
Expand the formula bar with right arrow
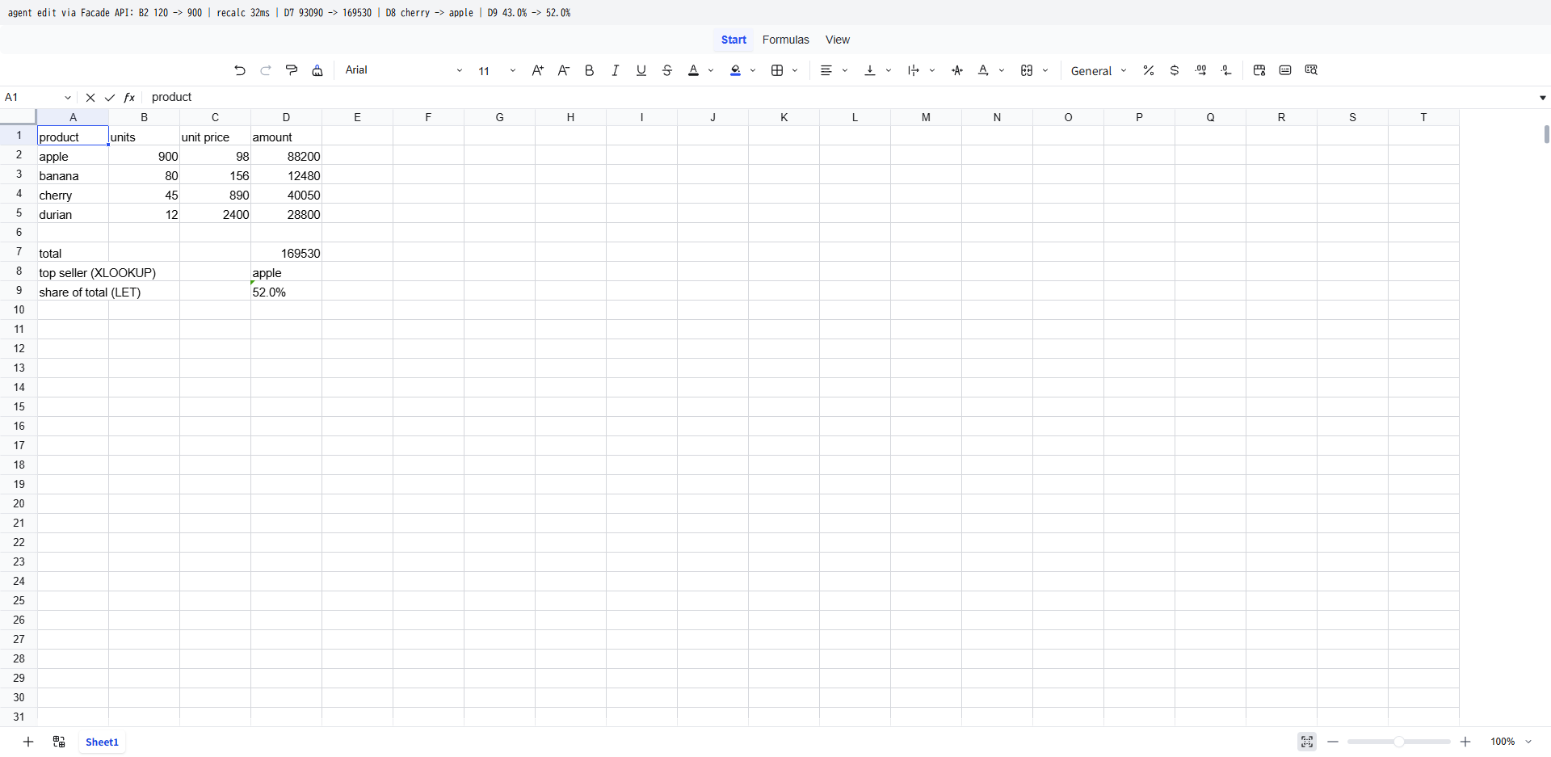(1542, 98)
